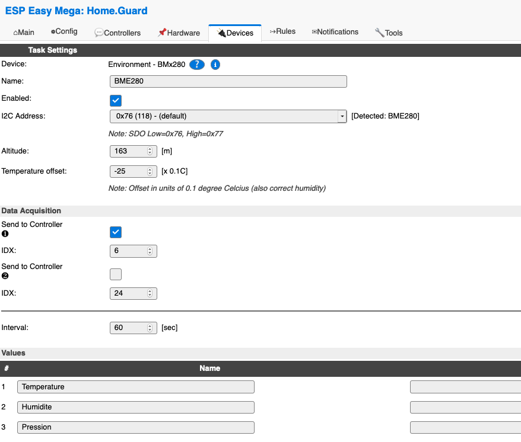The image size is (521, 442).
Task: Adjust the Temperature offset stepper
Action: point(150,171)
